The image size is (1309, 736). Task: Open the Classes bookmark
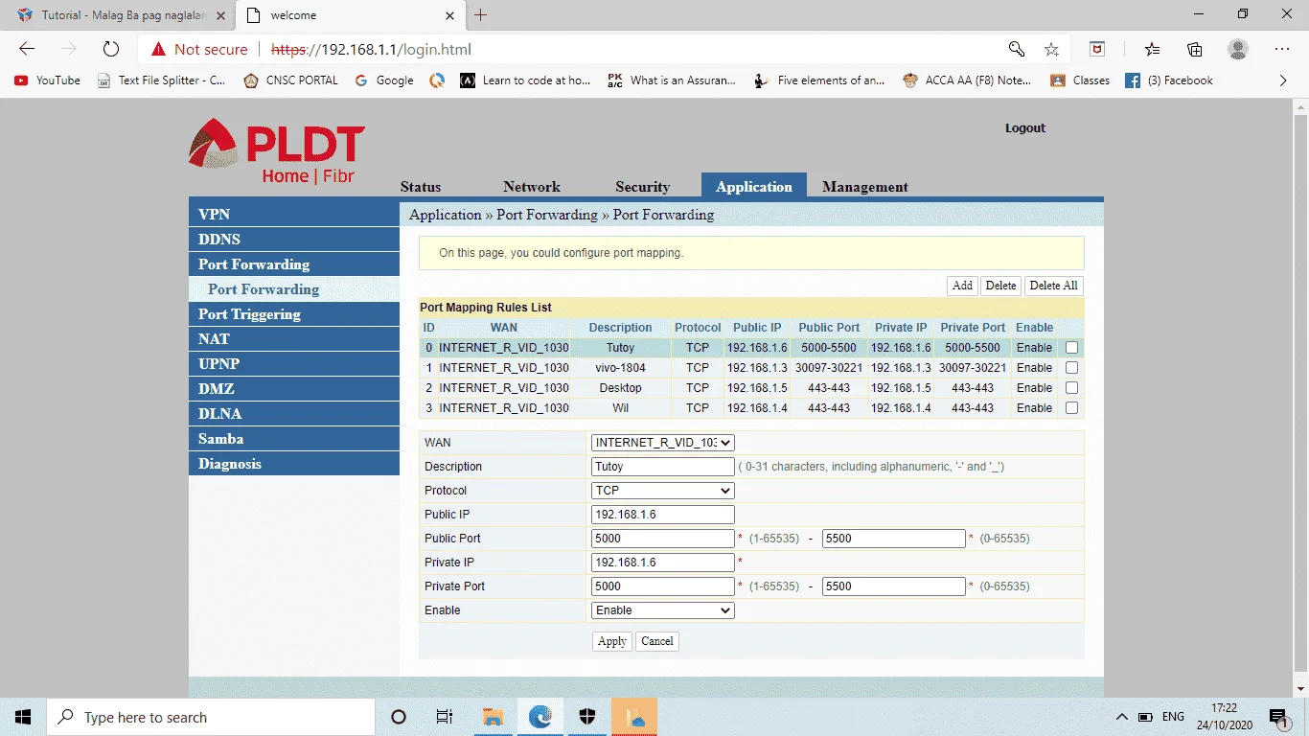(1080, 80)
